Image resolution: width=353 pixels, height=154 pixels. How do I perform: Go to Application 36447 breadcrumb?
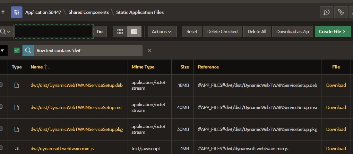(x=43, y=13)
